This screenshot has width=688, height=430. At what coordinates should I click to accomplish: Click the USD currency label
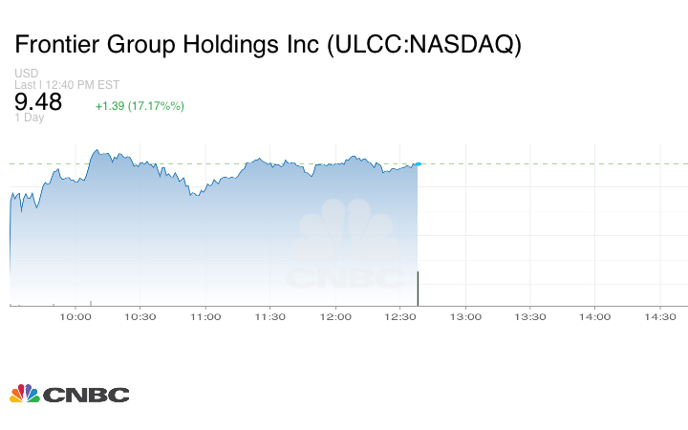coord(26,74)
